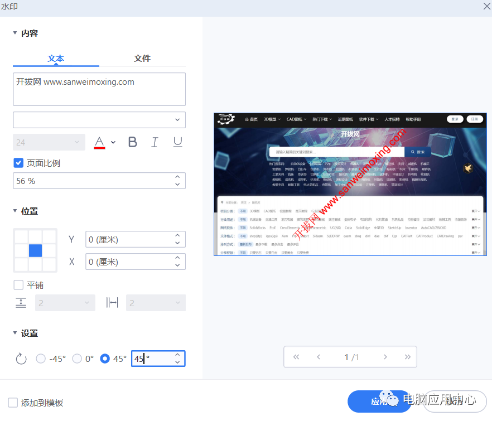Screen dimensions: 492x421
Task: Toggle italic text formatting
Action: [155, 142]
